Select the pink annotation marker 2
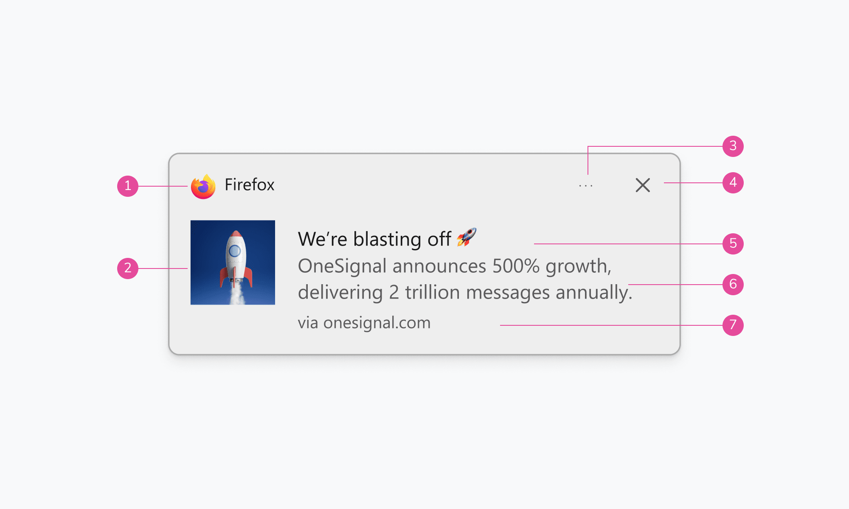Image resolution: width=849 pixels, height=509 pixels. [128, 268]
